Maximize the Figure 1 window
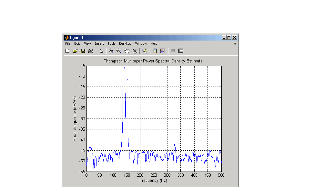This screenshot has width=314, height=187. coord(229,38)
